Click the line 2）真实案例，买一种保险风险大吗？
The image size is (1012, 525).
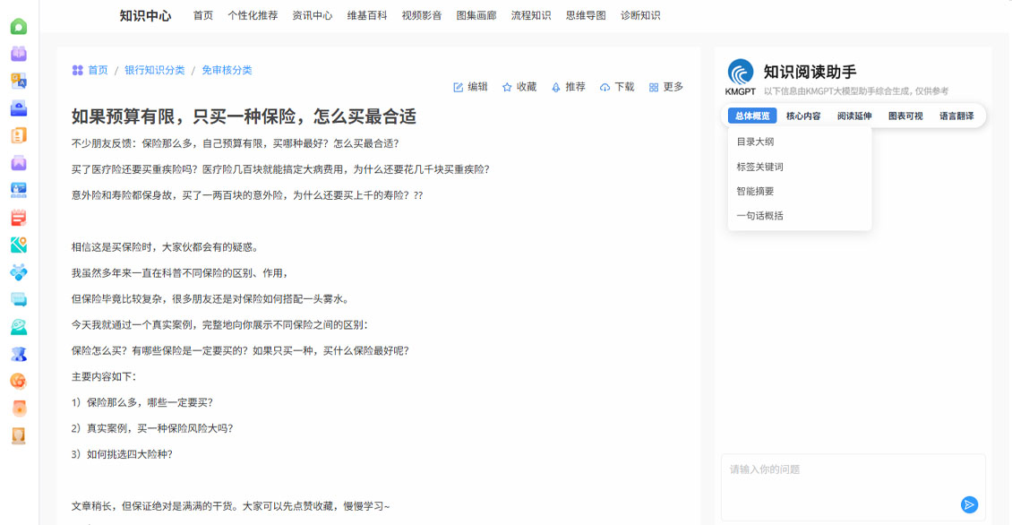(152, 428)
